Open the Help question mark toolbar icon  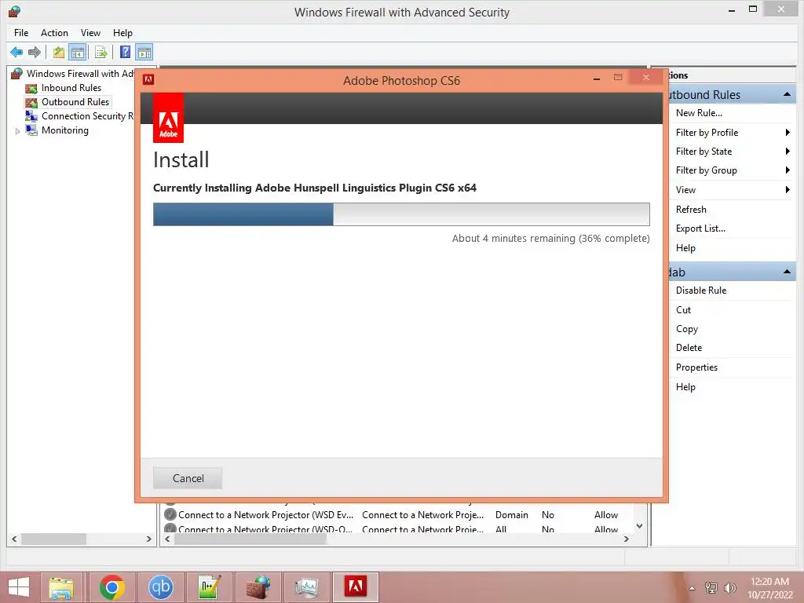(x=125, y=52)
